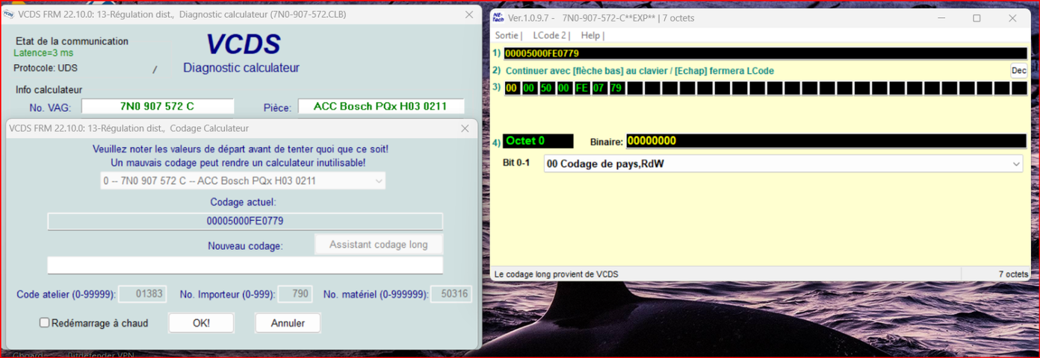The height and width of the screenshot is (358, 1040).
Task: Open the calculateur selection dropdown
Action: tap(243, 181)
